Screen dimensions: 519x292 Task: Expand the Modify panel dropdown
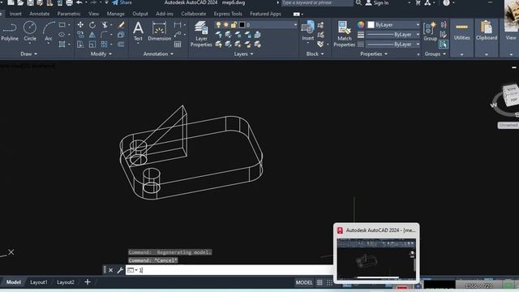click(x=101, y=54)
